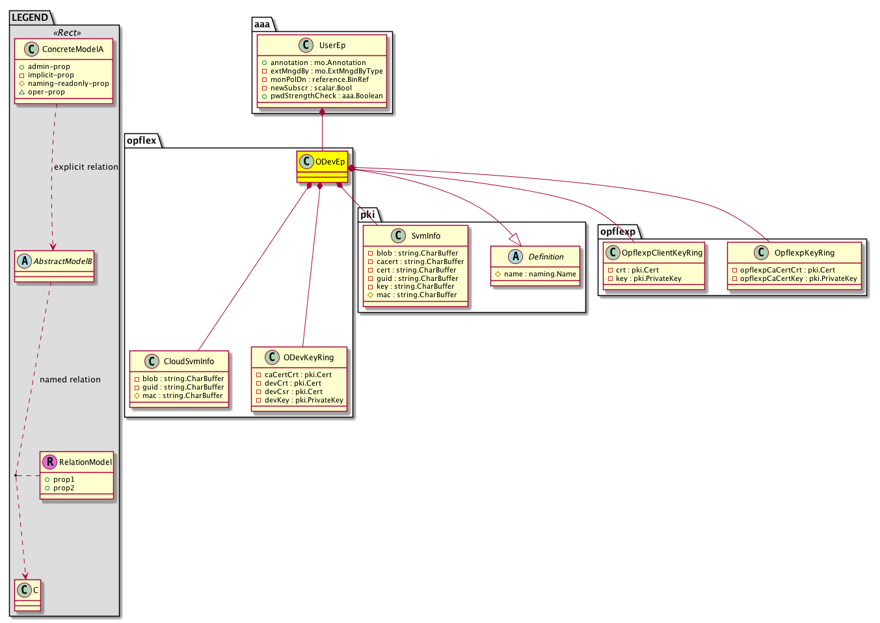Click the "explicit relation" label text
This screenshot has height=623, width=880.
pos(86,167)
